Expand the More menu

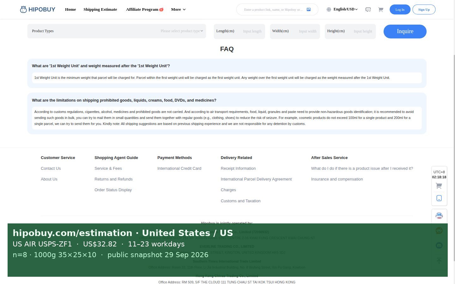tap(178, 9)
